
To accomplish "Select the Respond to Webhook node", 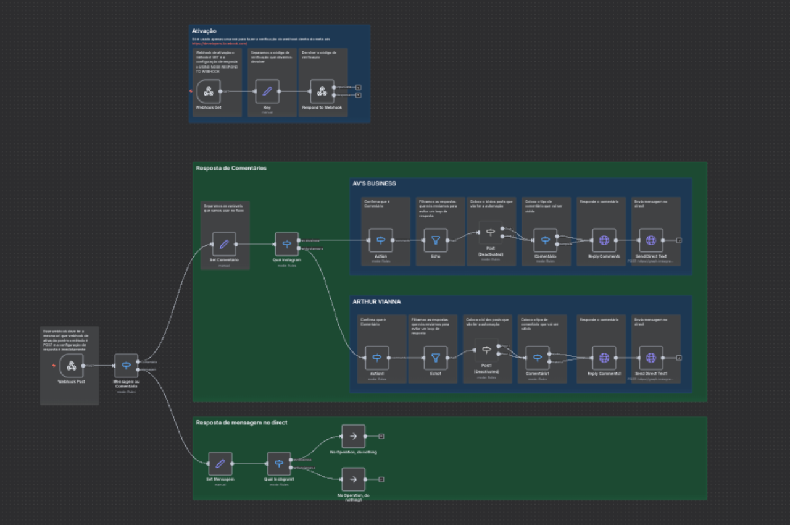I will coord(322,91).
